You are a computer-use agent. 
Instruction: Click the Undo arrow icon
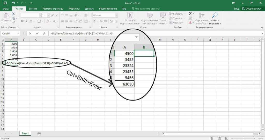(x=13, y=3)
